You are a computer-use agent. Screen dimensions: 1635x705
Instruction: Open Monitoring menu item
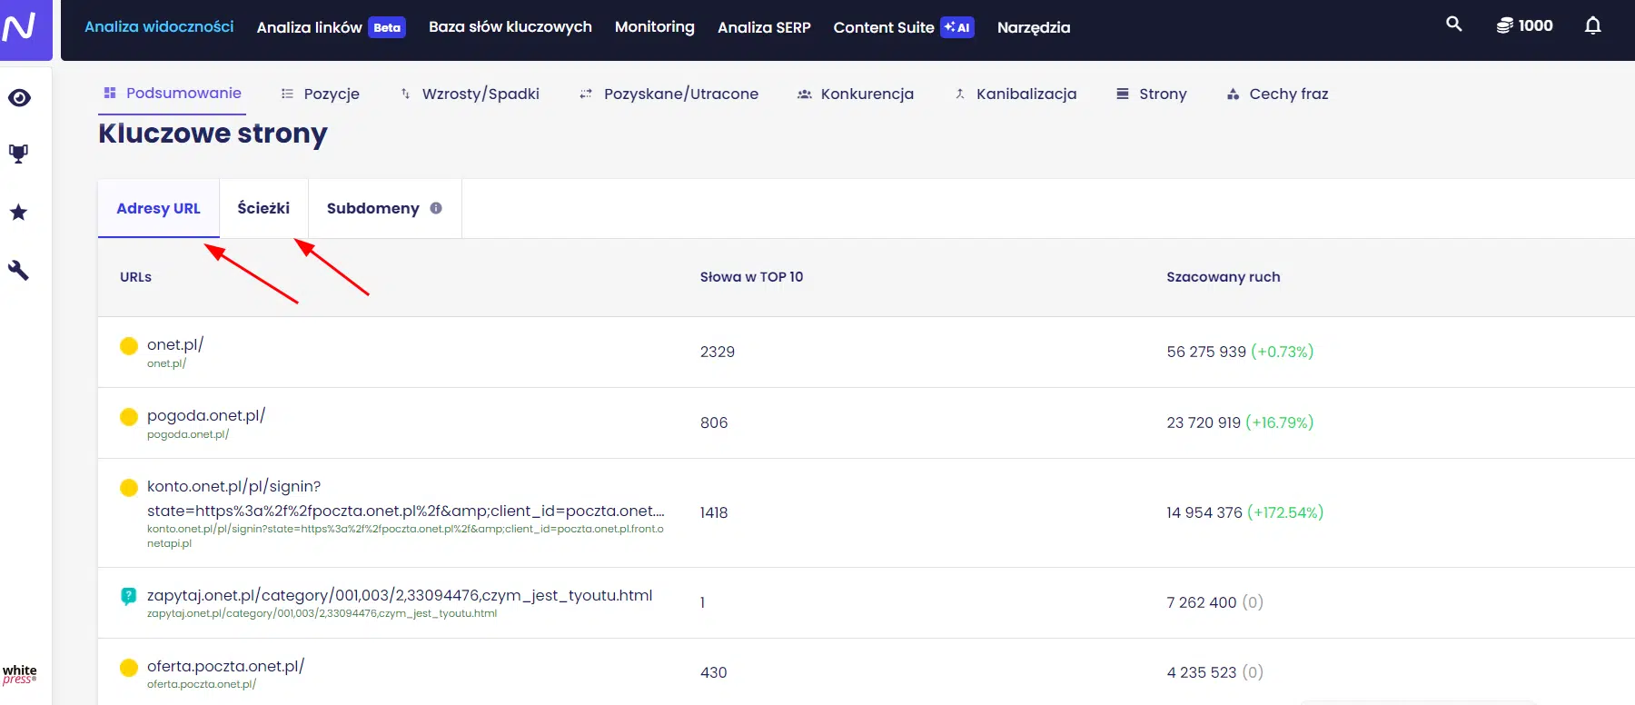[x=655, y=27]
